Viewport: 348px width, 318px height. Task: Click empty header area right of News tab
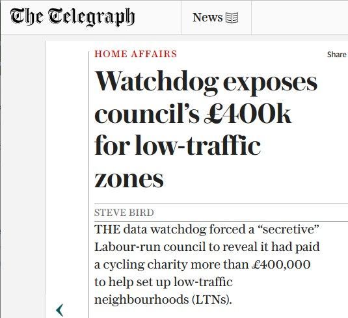(x=300, y=18)
